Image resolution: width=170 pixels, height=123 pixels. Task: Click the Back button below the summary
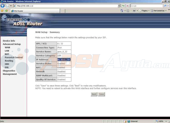coord(94,94)
